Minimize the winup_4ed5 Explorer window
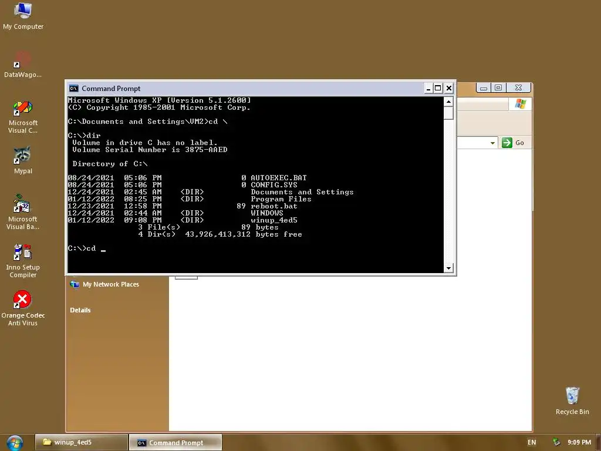The width and height of the screenshot is (601, 451). [x=484, y=88]
